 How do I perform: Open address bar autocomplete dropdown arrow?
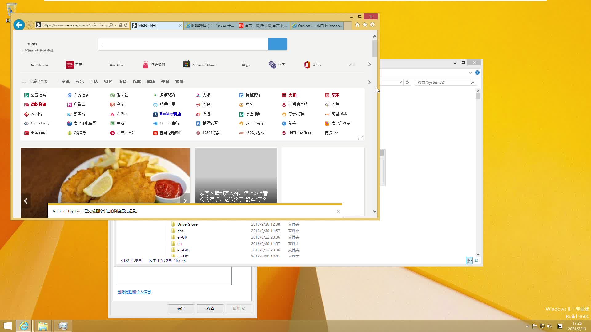[115, 25]
